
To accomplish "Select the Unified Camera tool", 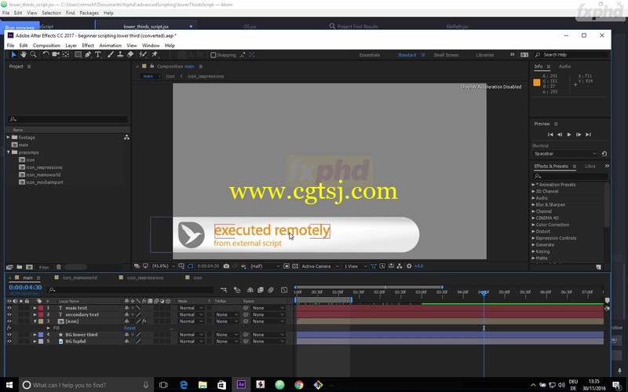I will coord(56,54).
